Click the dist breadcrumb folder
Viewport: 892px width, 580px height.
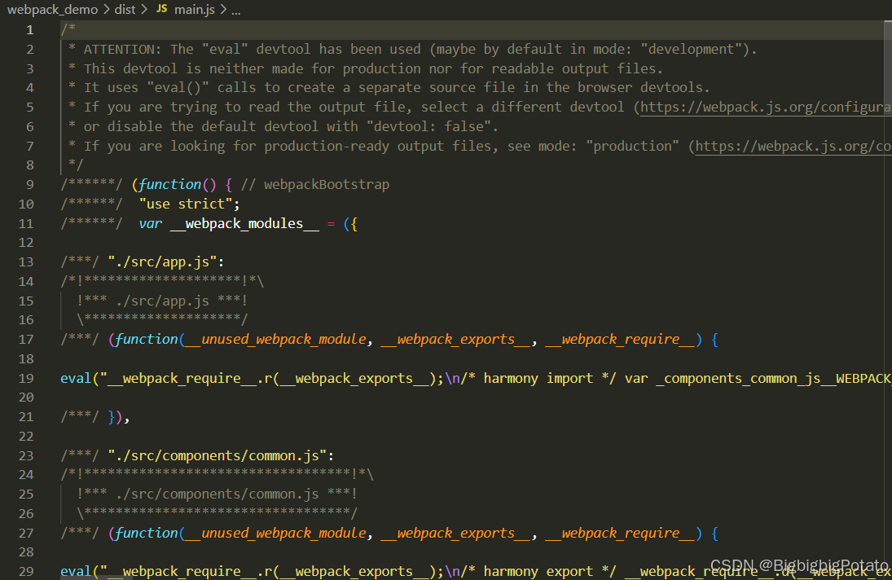coord(125,10)
